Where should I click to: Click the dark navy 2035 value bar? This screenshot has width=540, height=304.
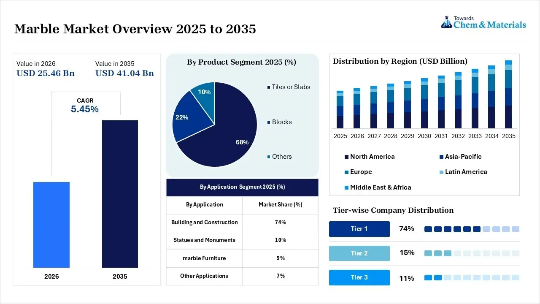point(120,194)
